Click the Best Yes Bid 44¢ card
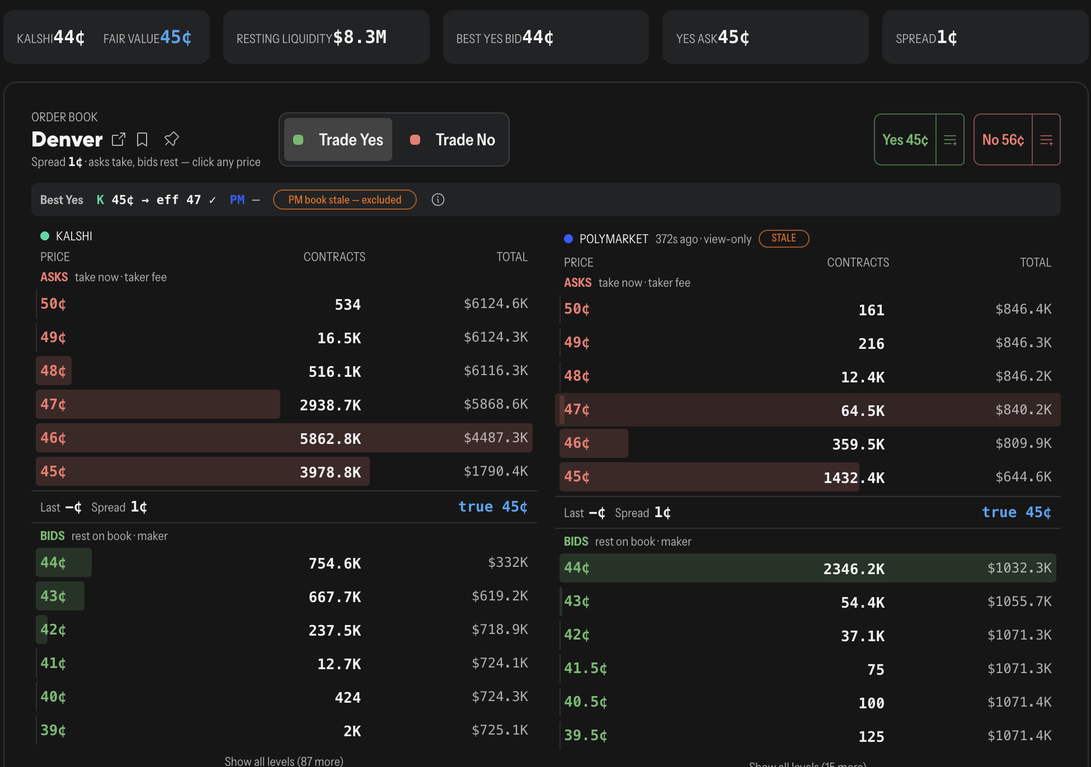 (x=545, y=37)
